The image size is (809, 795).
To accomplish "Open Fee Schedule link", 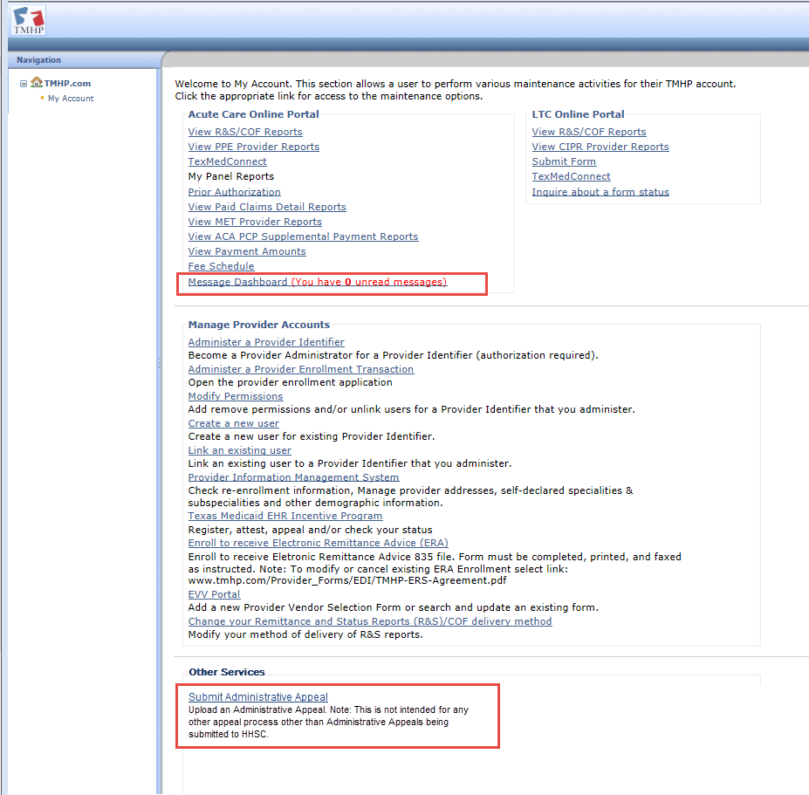I will coord(221,267).
